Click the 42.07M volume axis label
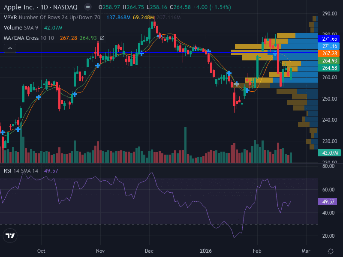 (x=329, y=153)
